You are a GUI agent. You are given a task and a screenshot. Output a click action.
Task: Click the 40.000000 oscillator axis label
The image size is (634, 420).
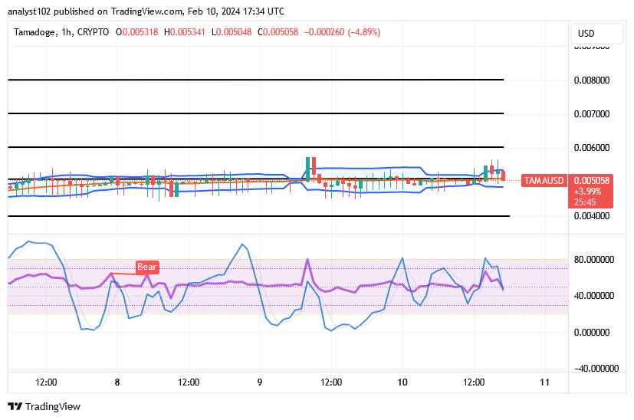click(x=594, y=296)
